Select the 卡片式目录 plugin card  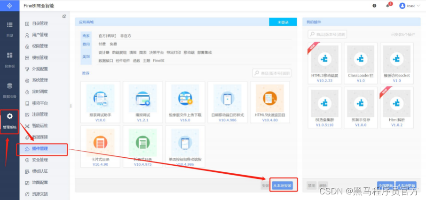100,146
